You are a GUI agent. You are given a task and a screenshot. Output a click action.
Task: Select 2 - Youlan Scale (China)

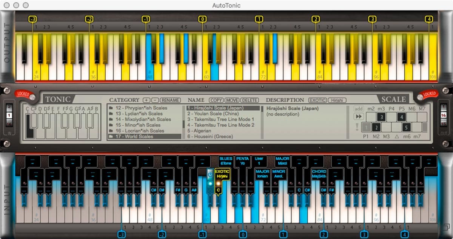(x=223, y=114)
